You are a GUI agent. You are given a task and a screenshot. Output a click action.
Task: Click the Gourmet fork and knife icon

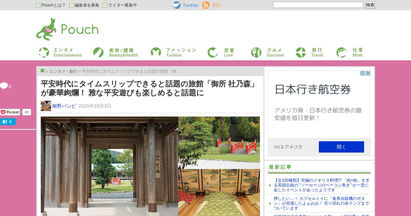(x=256, y=52)
